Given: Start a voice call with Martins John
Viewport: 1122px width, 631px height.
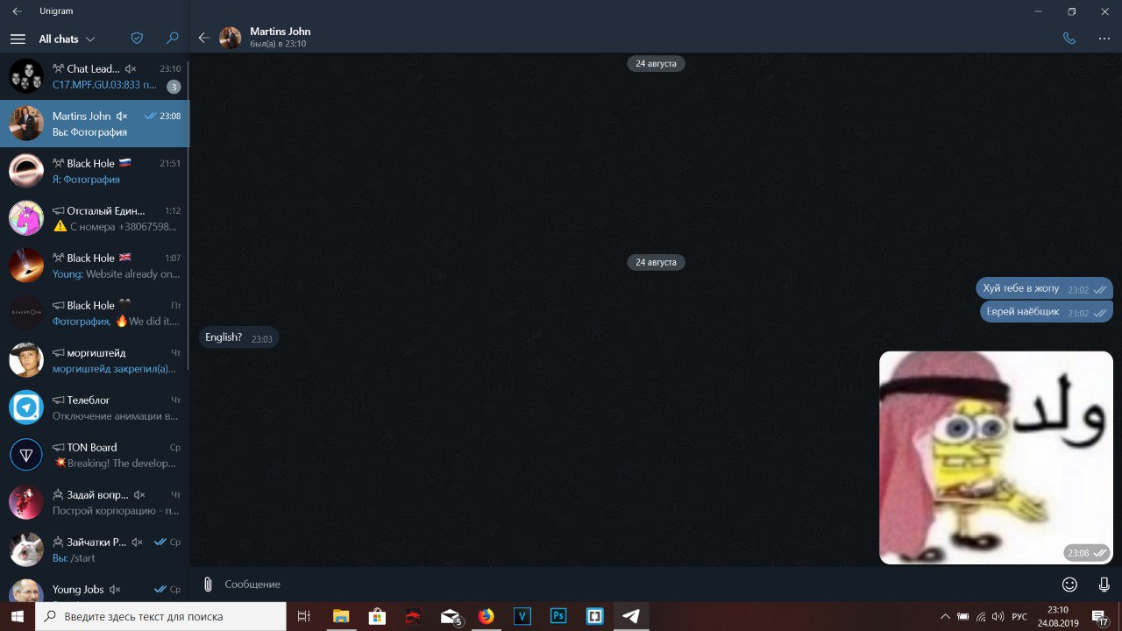Looking at the screenshot, I should pyautogui.click(x=1069, y=38).
